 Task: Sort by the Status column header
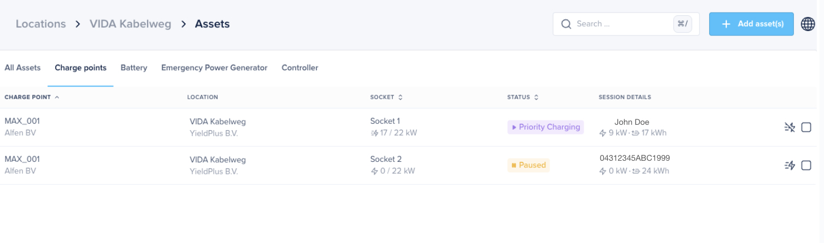[x=523, y=98]
